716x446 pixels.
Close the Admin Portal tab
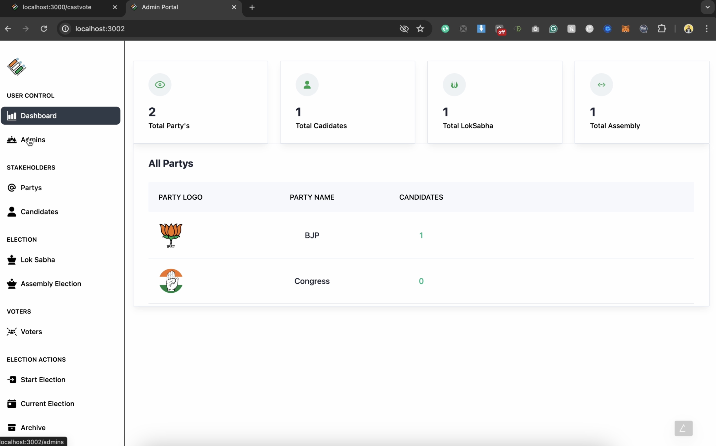click(234, 7)
